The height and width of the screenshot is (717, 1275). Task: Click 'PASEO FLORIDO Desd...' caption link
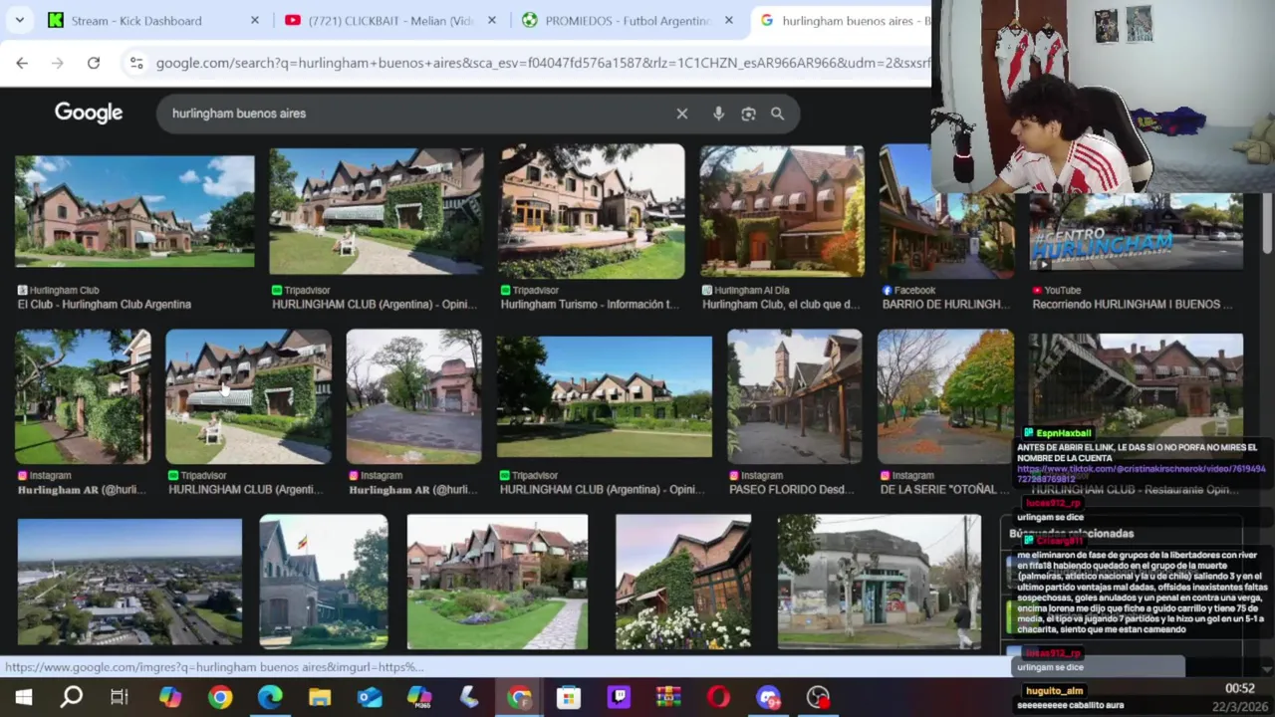pyautogui.click(x=794, y=490)
